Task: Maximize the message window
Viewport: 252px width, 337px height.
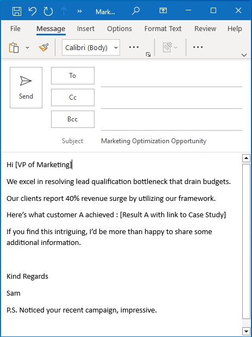Action: (213, 10)
